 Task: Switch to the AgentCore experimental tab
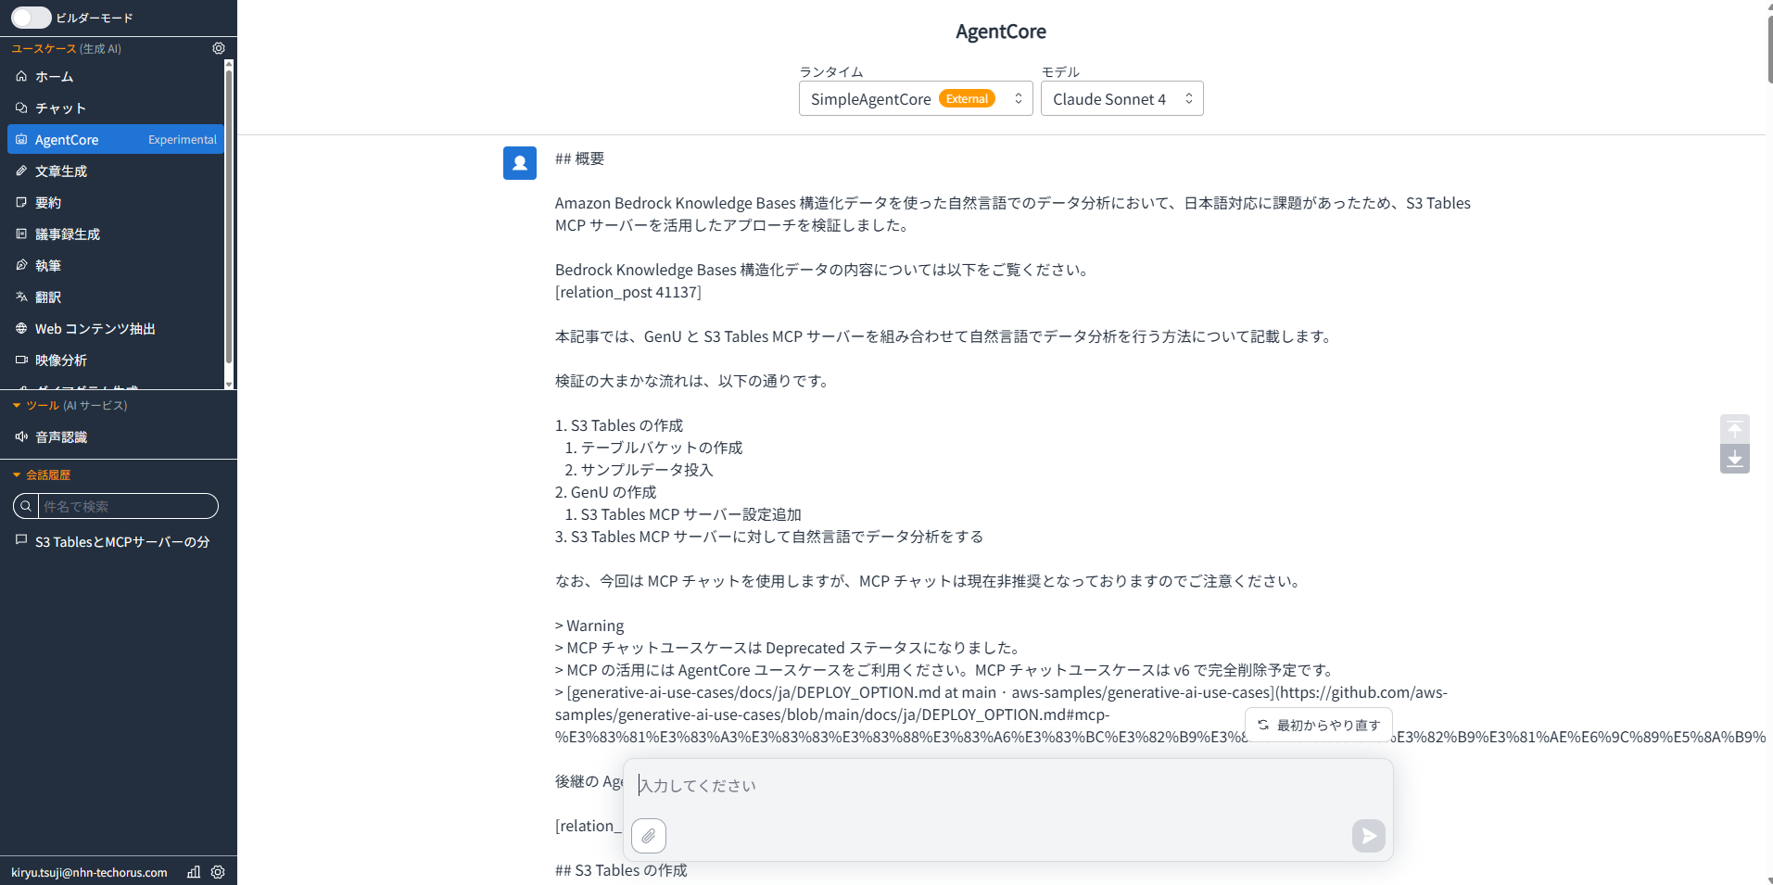66,139
